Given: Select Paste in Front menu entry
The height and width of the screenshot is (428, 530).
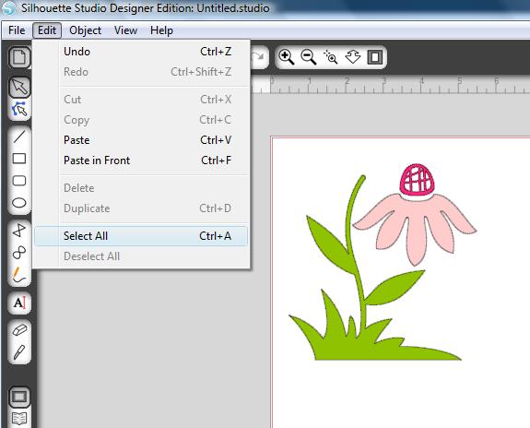Looking at the screenshot, I should 141,160.
